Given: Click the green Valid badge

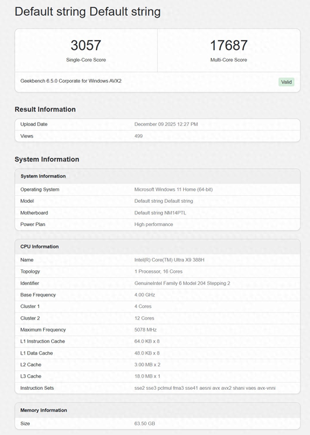Looking at the screenshot, I should 286,82.
